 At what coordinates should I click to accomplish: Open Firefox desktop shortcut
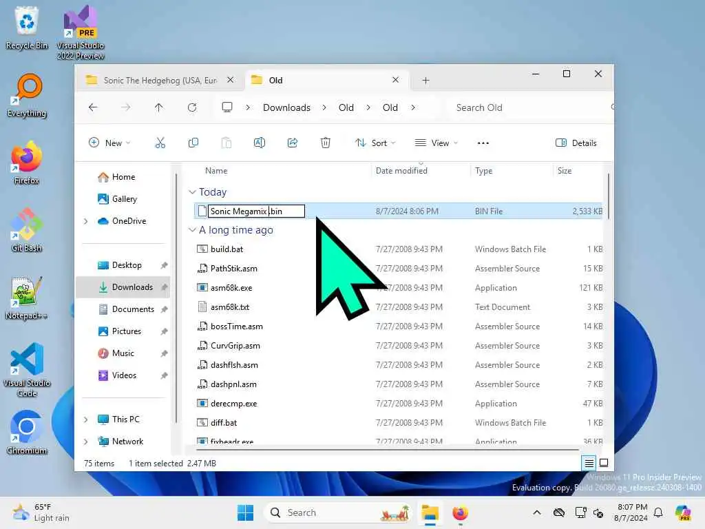tap(27, 163)
